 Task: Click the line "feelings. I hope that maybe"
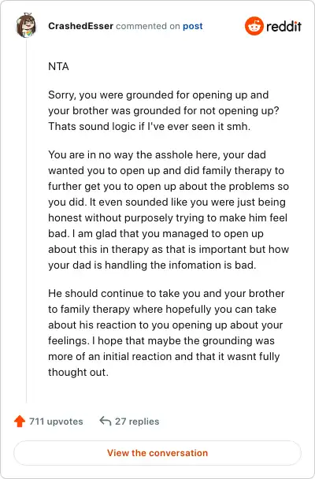[161, 340]
